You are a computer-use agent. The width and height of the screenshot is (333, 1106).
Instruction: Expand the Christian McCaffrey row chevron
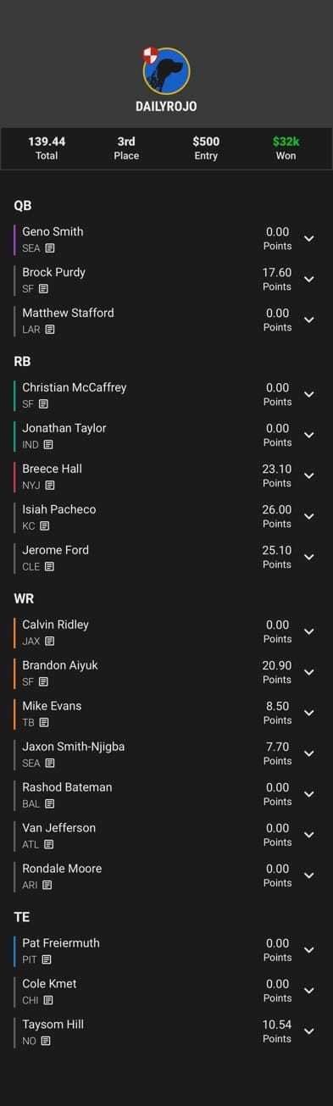[309, 395]
